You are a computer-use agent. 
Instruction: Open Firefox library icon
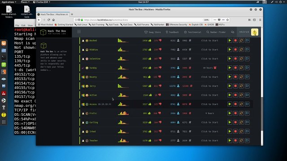[249, 20]
